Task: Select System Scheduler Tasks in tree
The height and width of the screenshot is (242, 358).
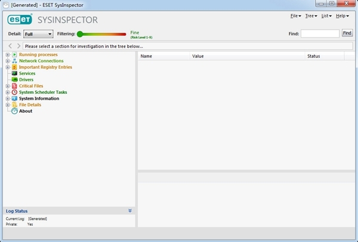Action: coord(43,92)
